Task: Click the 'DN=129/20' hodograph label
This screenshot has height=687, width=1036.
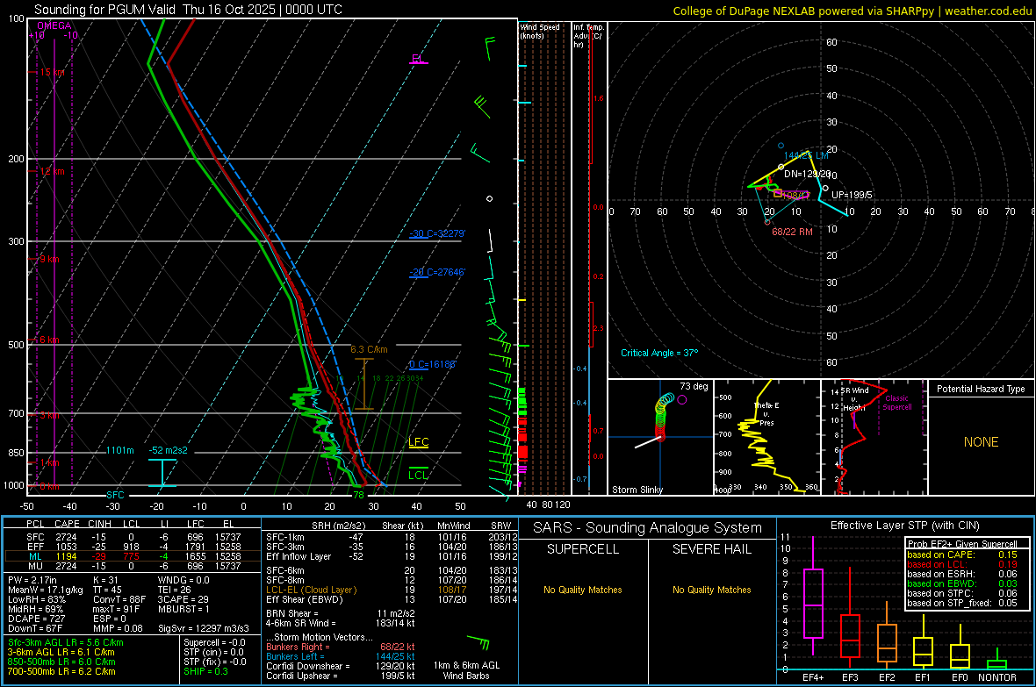Action: coord(808,174)
